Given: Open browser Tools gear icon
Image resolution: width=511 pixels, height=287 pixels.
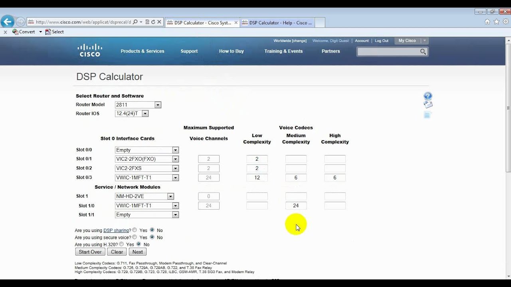Looking at the screenshot, I should coord(505,22).
